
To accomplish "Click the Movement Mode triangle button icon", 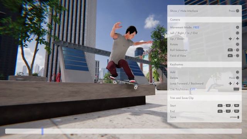I will click(237, 27).
